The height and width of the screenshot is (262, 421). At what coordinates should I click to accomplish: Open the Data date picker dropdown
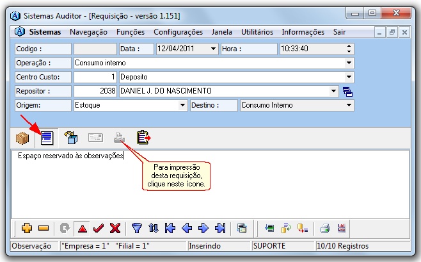214,49
